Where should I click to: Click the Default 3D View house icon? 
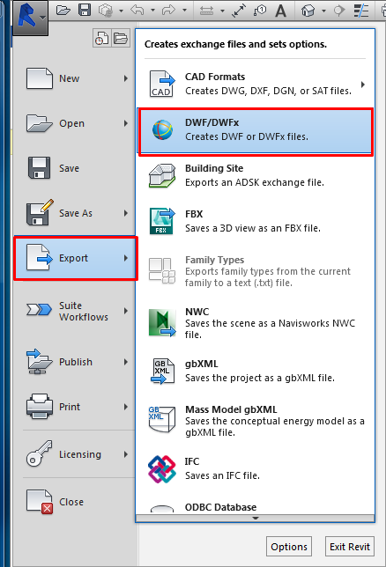point(308,11)
